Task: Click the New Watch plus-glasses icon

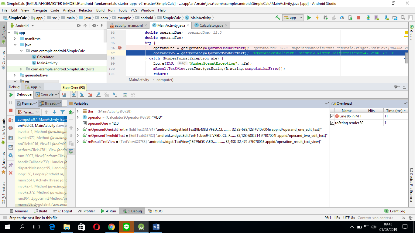Action: 71,112
